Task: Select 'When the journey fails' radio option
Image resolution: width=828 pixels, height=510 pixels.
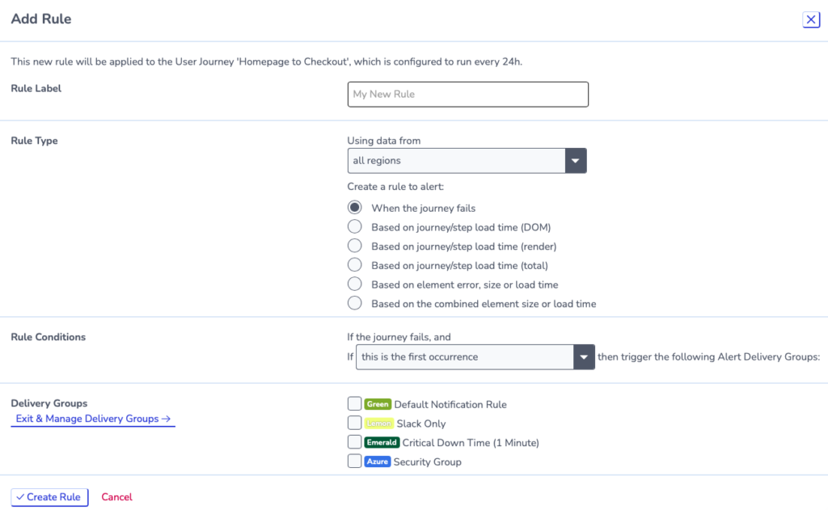Action: [x=355, y=208]
